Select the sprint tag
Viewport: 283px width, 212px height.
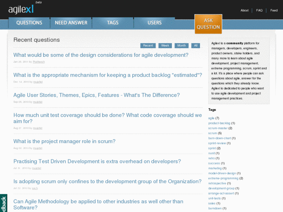click(x=212, y=148)
